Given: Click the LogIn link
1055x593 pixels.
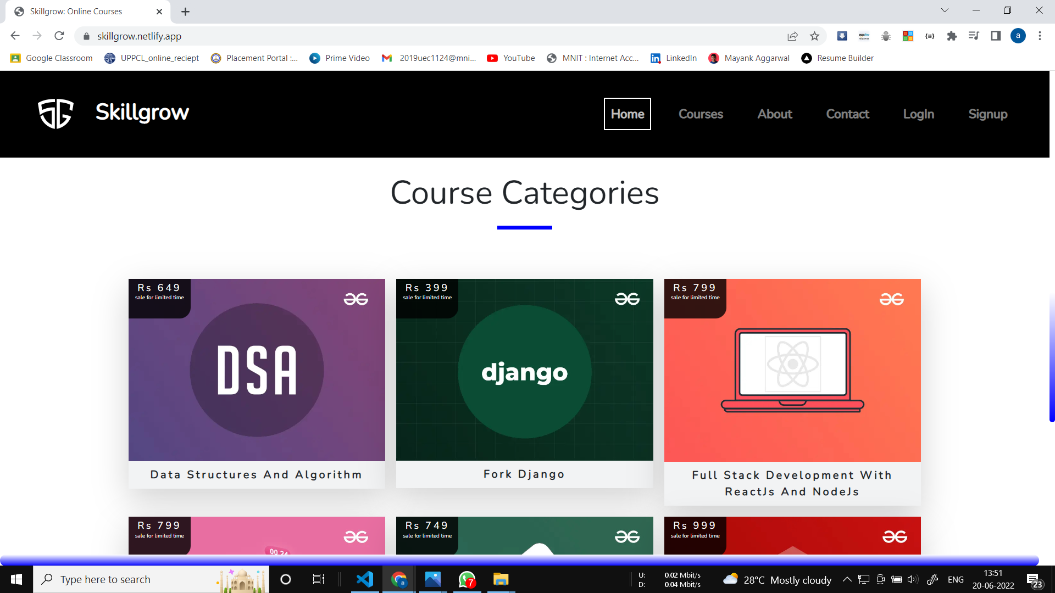Looking at the screenshot, I should (918, 114).
